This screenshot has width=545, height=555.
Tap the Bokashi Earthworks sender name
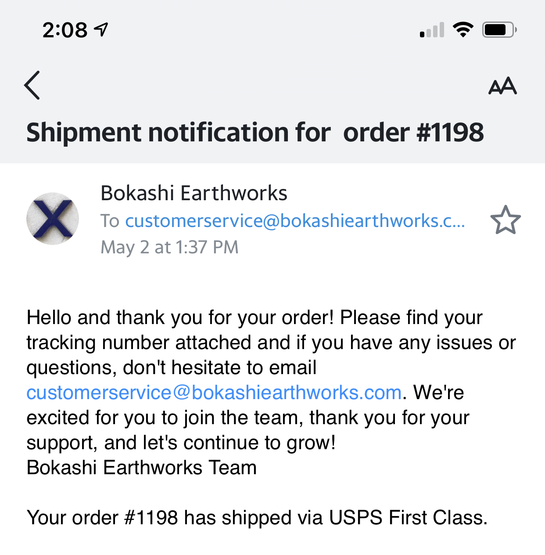194,193
